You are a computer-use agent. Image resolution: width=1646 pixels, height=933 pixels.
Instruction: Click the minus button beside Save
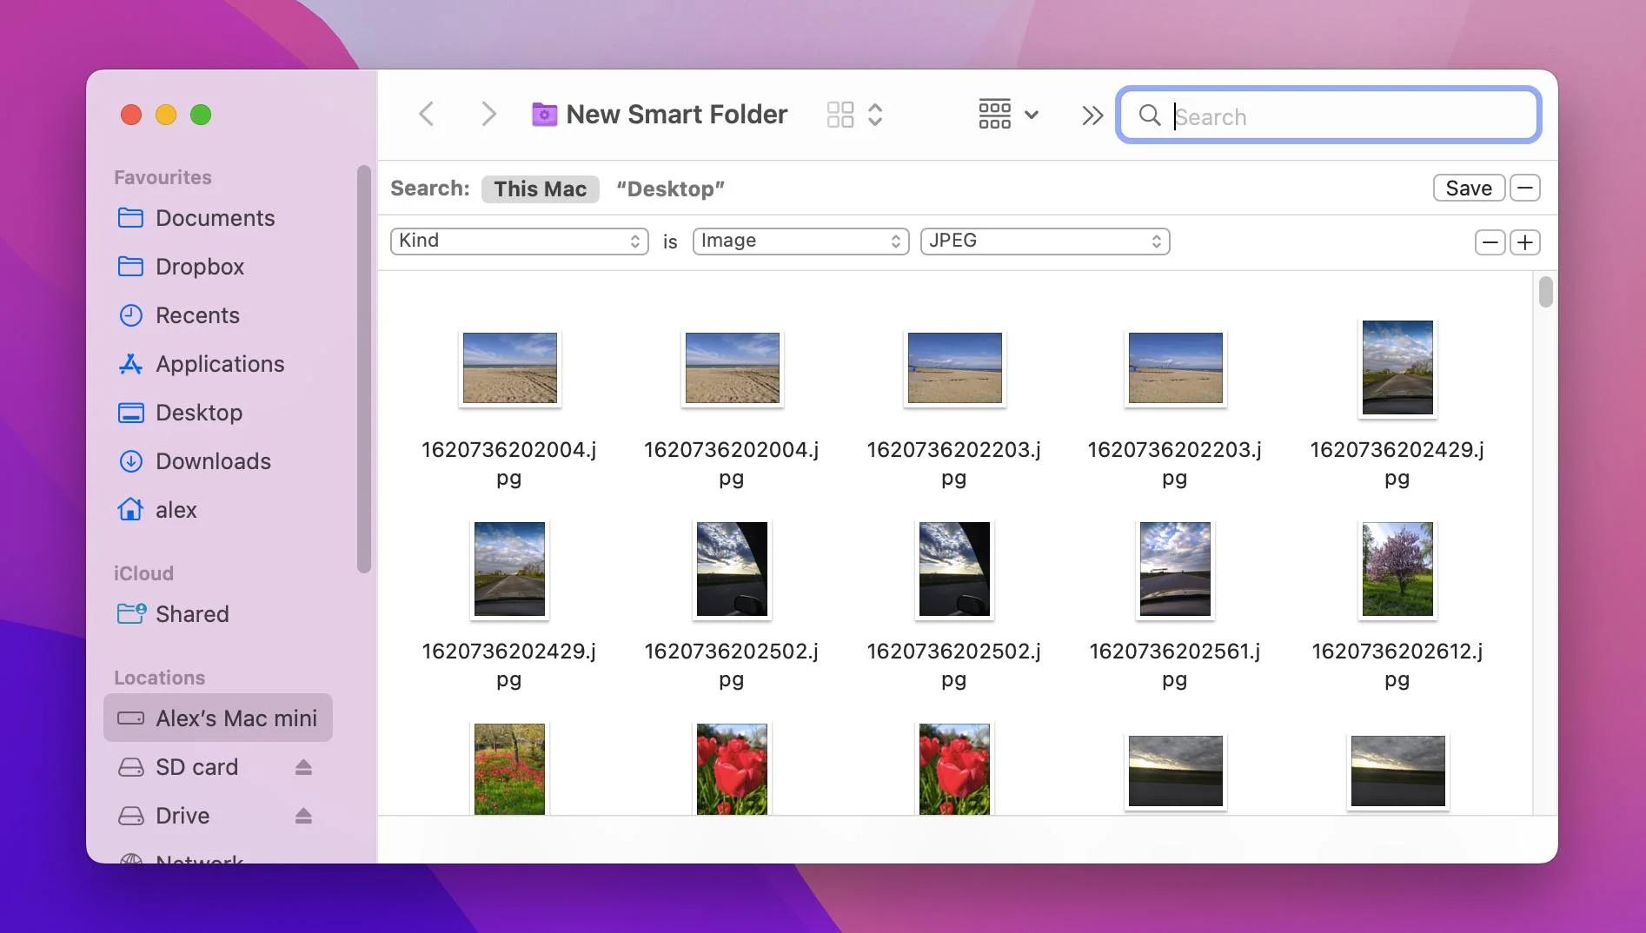point(1525,189)
